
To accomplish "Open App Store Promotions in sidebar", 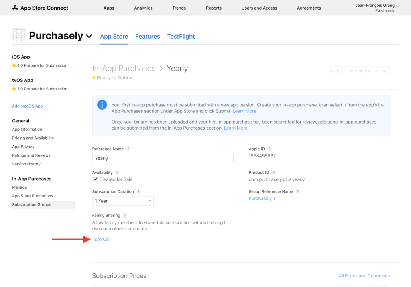I will coord(33,196).
